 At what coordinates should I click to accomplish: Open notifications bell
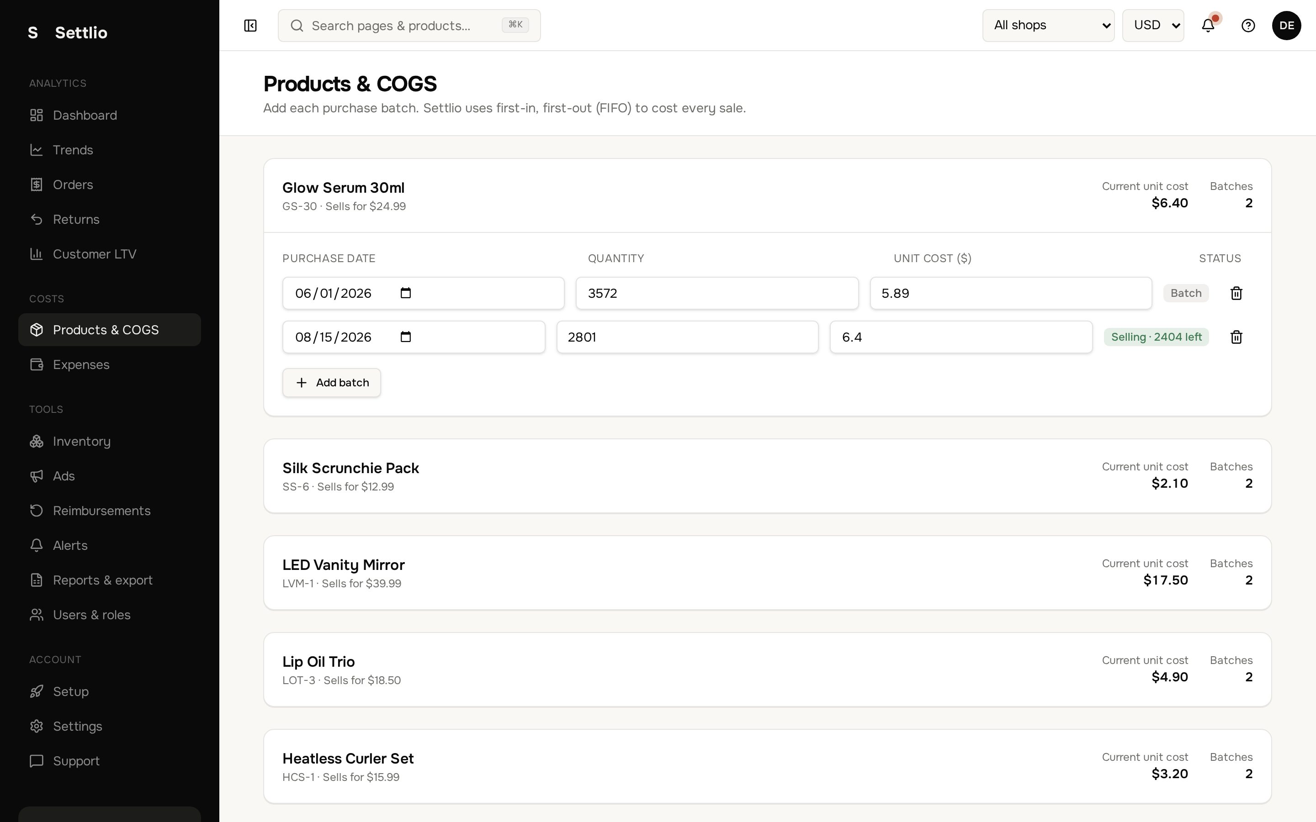[x=1208, y=26]
